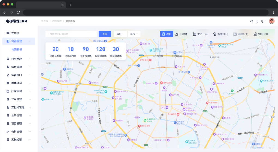Select the 生产厂商 map filter tab

200,34
